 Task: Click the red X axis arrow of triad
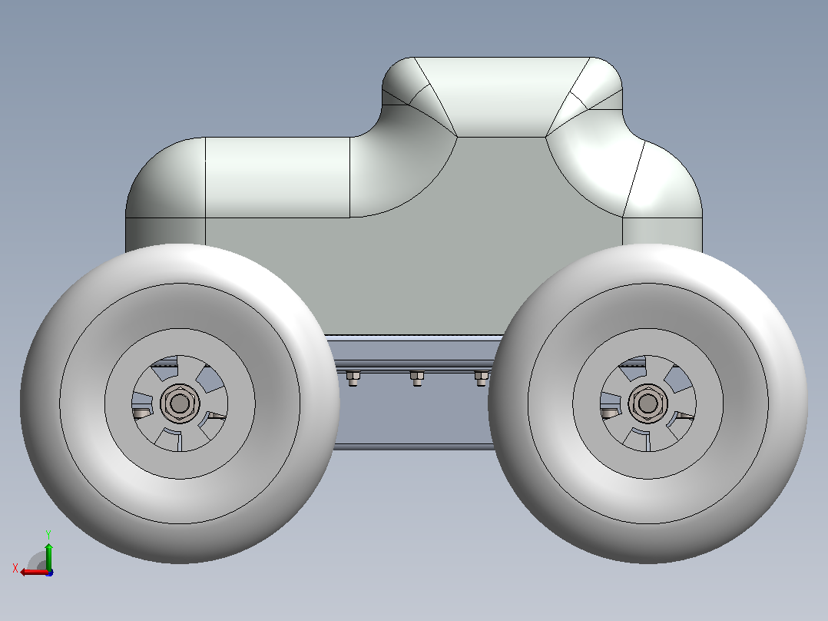click(x=34, y=572)
